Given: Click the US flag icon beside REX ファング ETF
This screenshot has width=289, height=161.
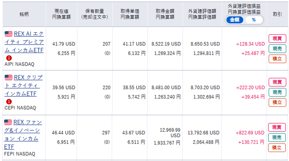Looking at the screenshot, I should (x=8, y=122).
